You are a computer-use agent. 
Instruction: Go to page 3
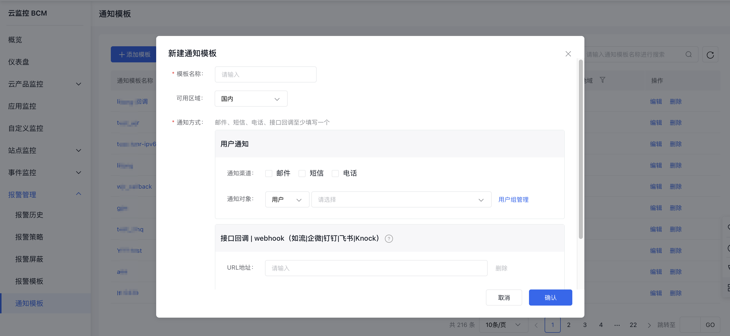tap(585, 325)
